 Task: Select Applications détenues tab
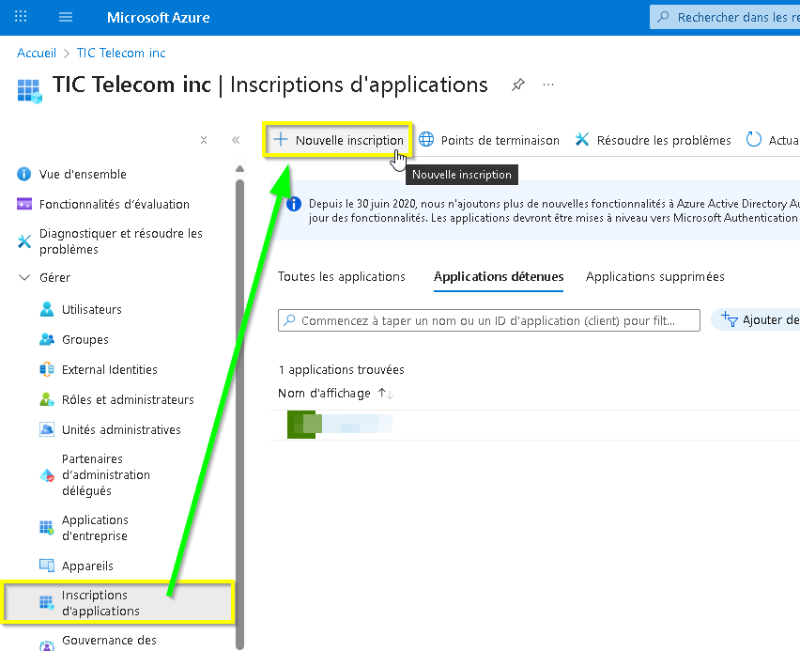point(499,277)
